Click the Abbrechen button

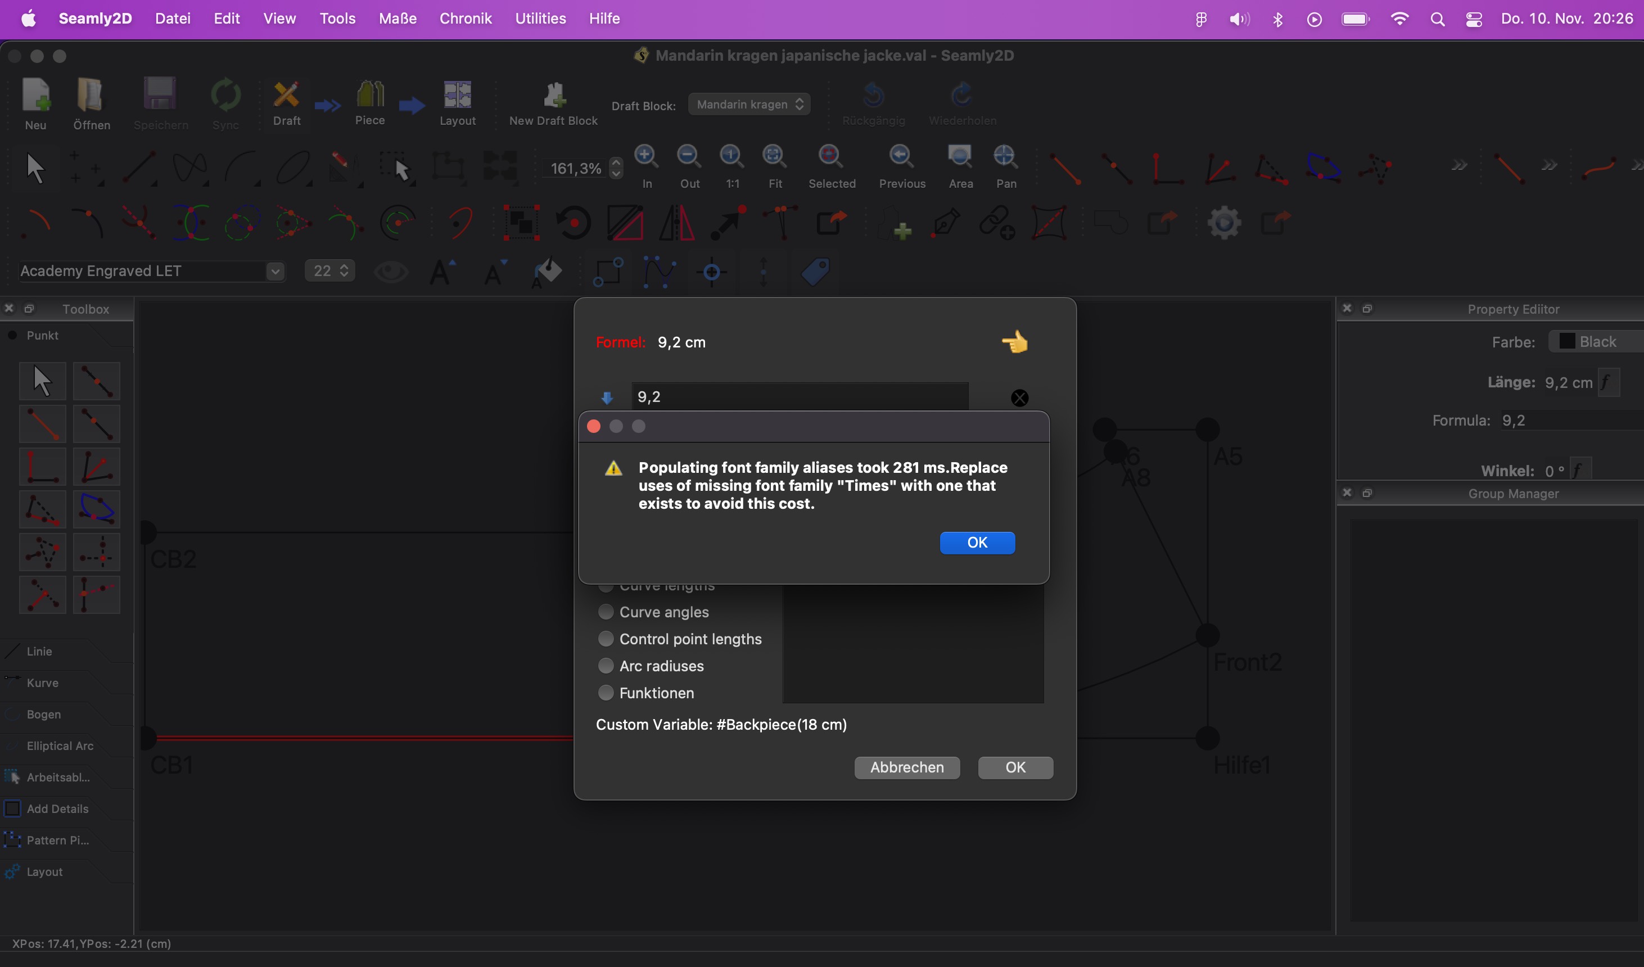pos(907,767)
